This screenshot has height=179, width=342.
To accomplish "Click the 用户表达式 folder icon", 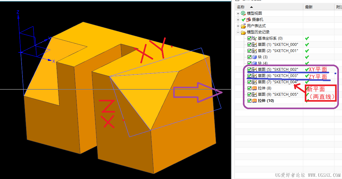I will [244, 26].
